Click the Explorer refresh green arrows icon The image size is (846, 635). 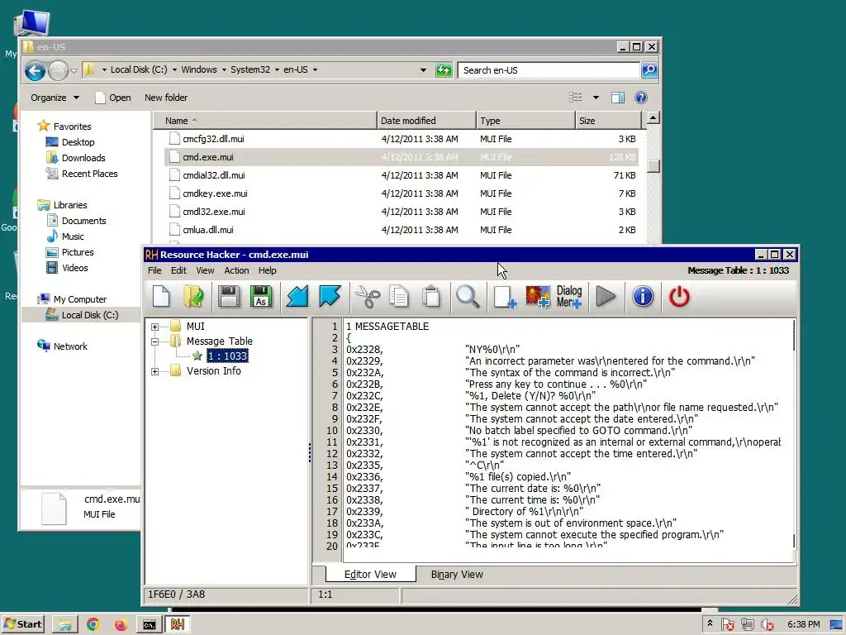tap(444, 70)
